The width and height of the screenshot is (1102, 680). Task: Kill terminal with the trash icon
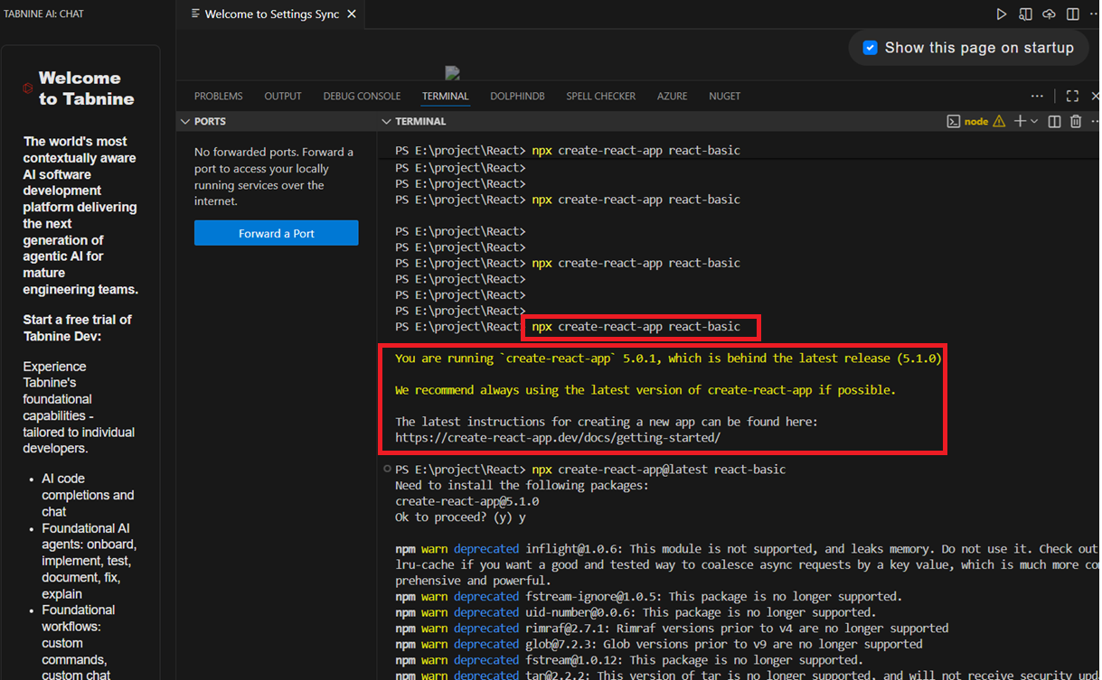(x=1076, y=121)
